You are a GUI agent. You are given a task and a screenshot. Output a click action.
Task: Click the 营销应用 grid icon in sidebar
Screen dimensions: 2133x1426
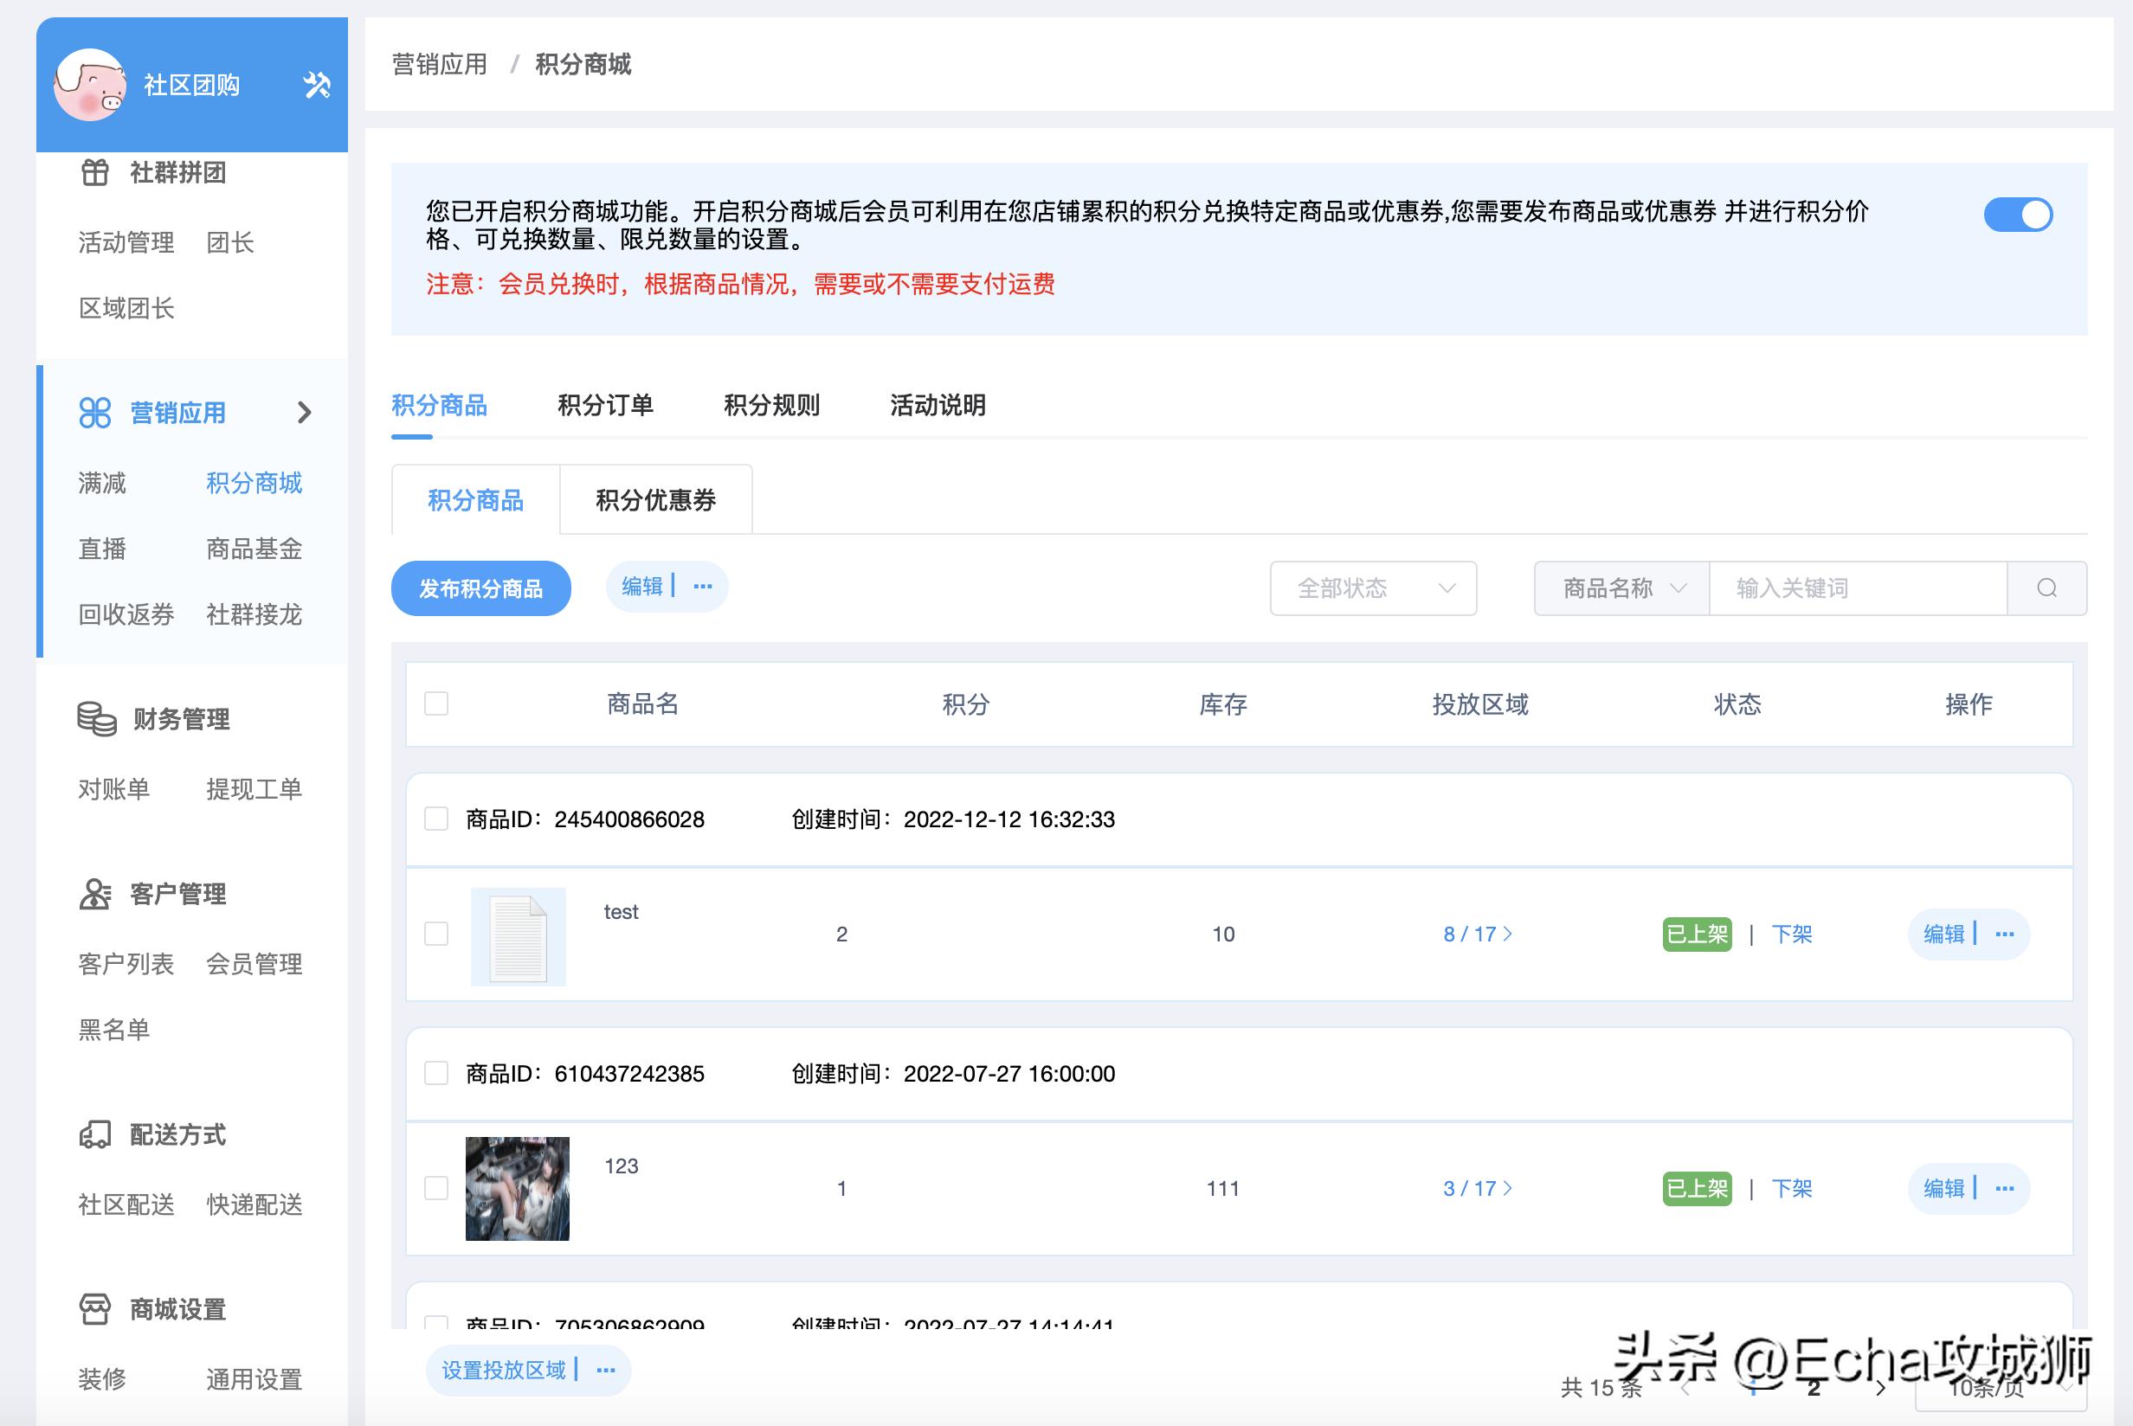pyautogui.click(x=95, y=412)
